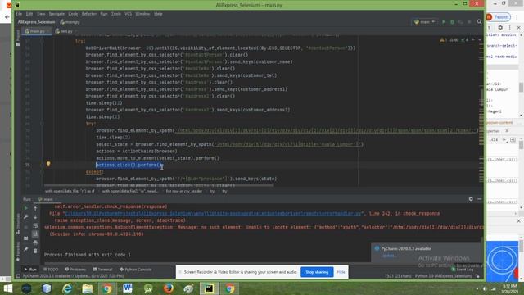
Task: Hide the Run panel with minimize icon
Action: (480, 199)
